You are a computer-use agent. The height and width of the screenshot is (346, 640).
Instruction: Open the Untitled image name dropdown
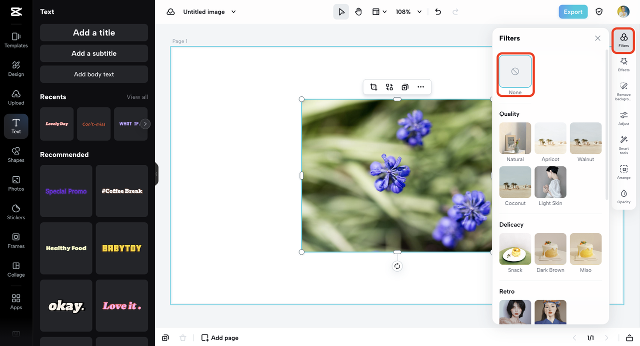point(209,12)
